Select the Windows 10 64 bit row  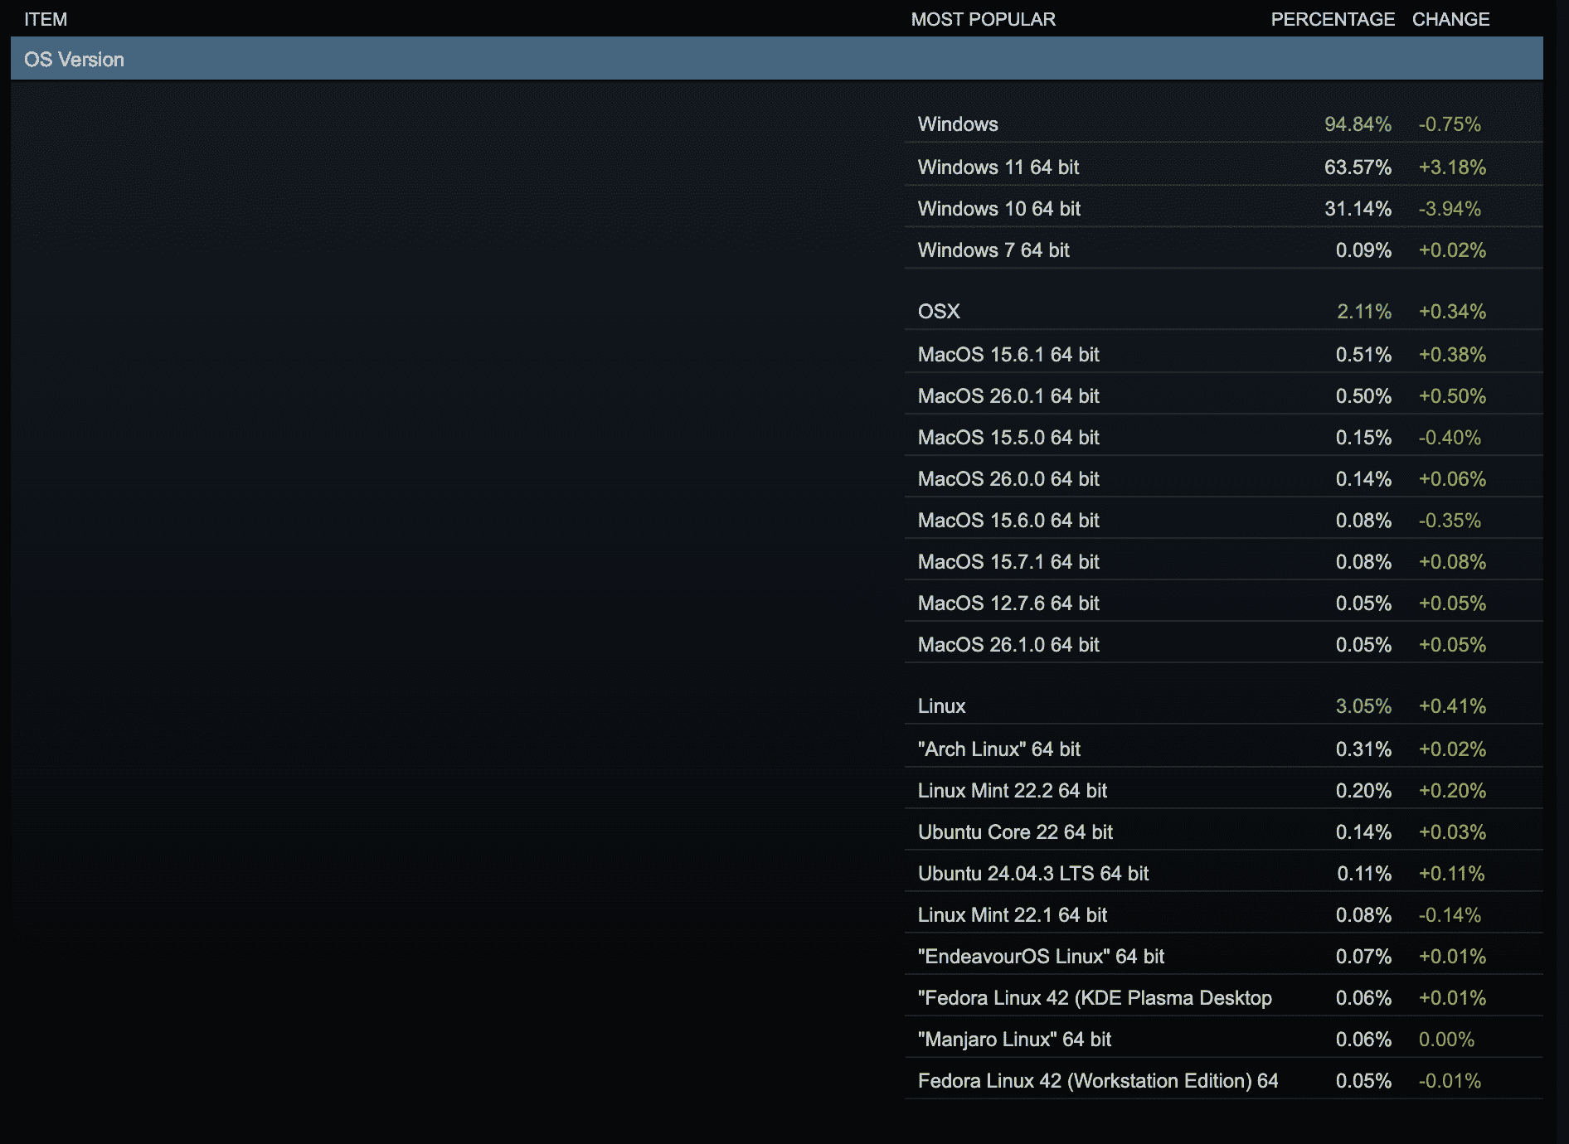pos(998,209)
